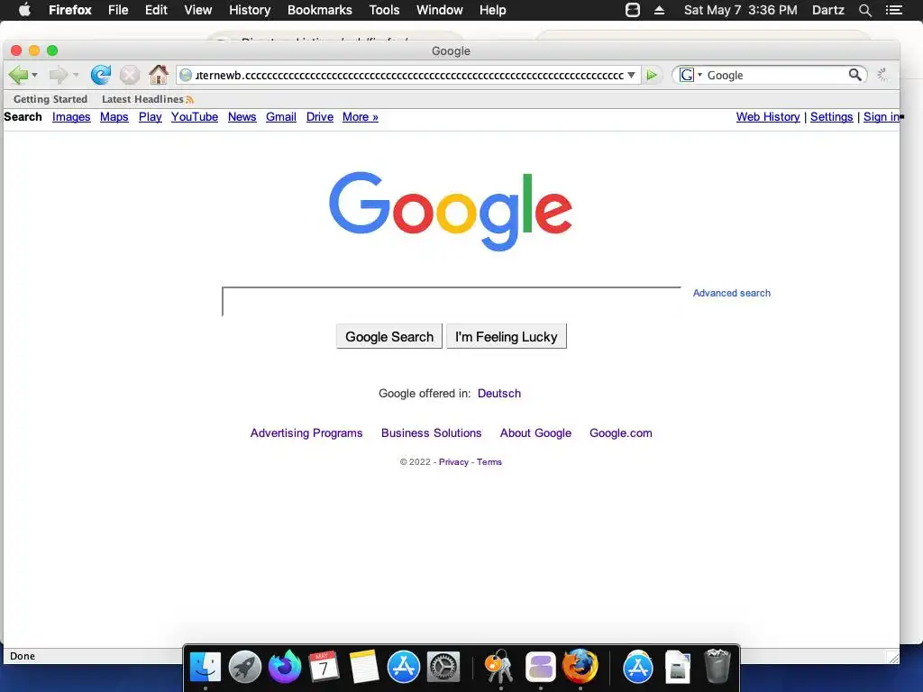This screenshot has height=692, width=923.
Task: Open the search engine selector dropdown
Action: 699,75
